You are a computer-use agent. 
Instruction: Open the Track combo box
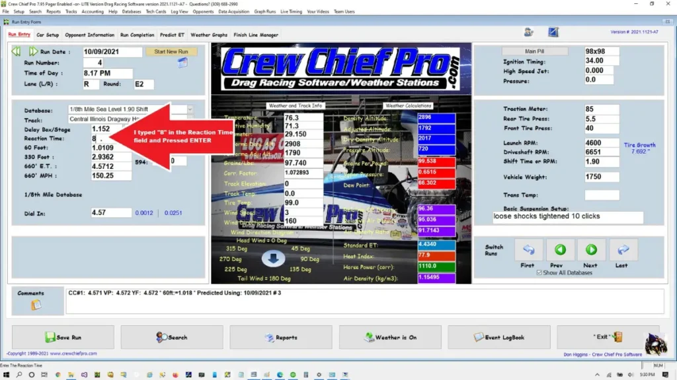point(130,119)
